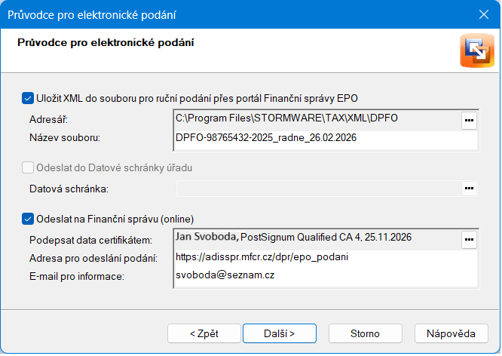
Task: Click the Adresa pro odeslání podání URL field
Action: 325,257
